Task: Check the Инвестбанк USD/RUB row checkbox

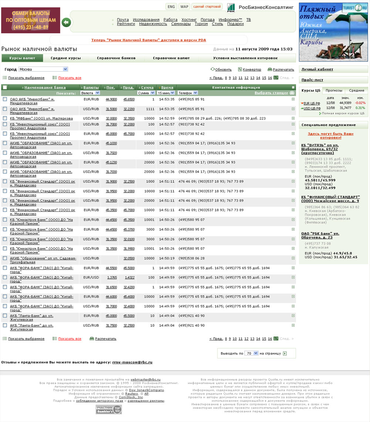Action: pyautogui.click(x=5, y=109)
